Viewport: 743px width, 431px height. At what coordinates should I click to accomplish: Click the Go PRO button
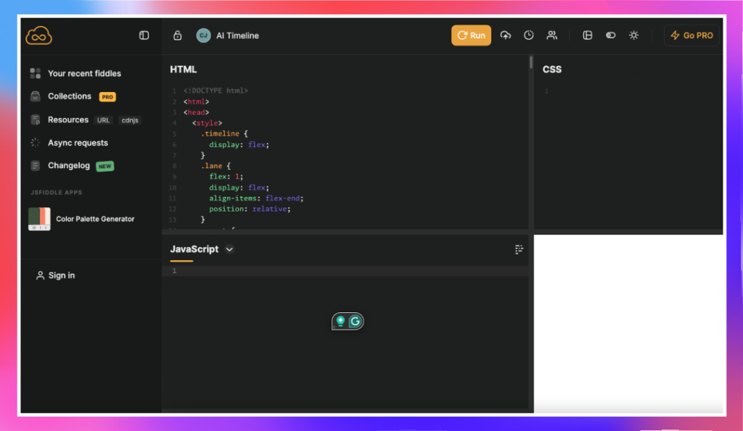pyautogui.click(x=691, y=35)
